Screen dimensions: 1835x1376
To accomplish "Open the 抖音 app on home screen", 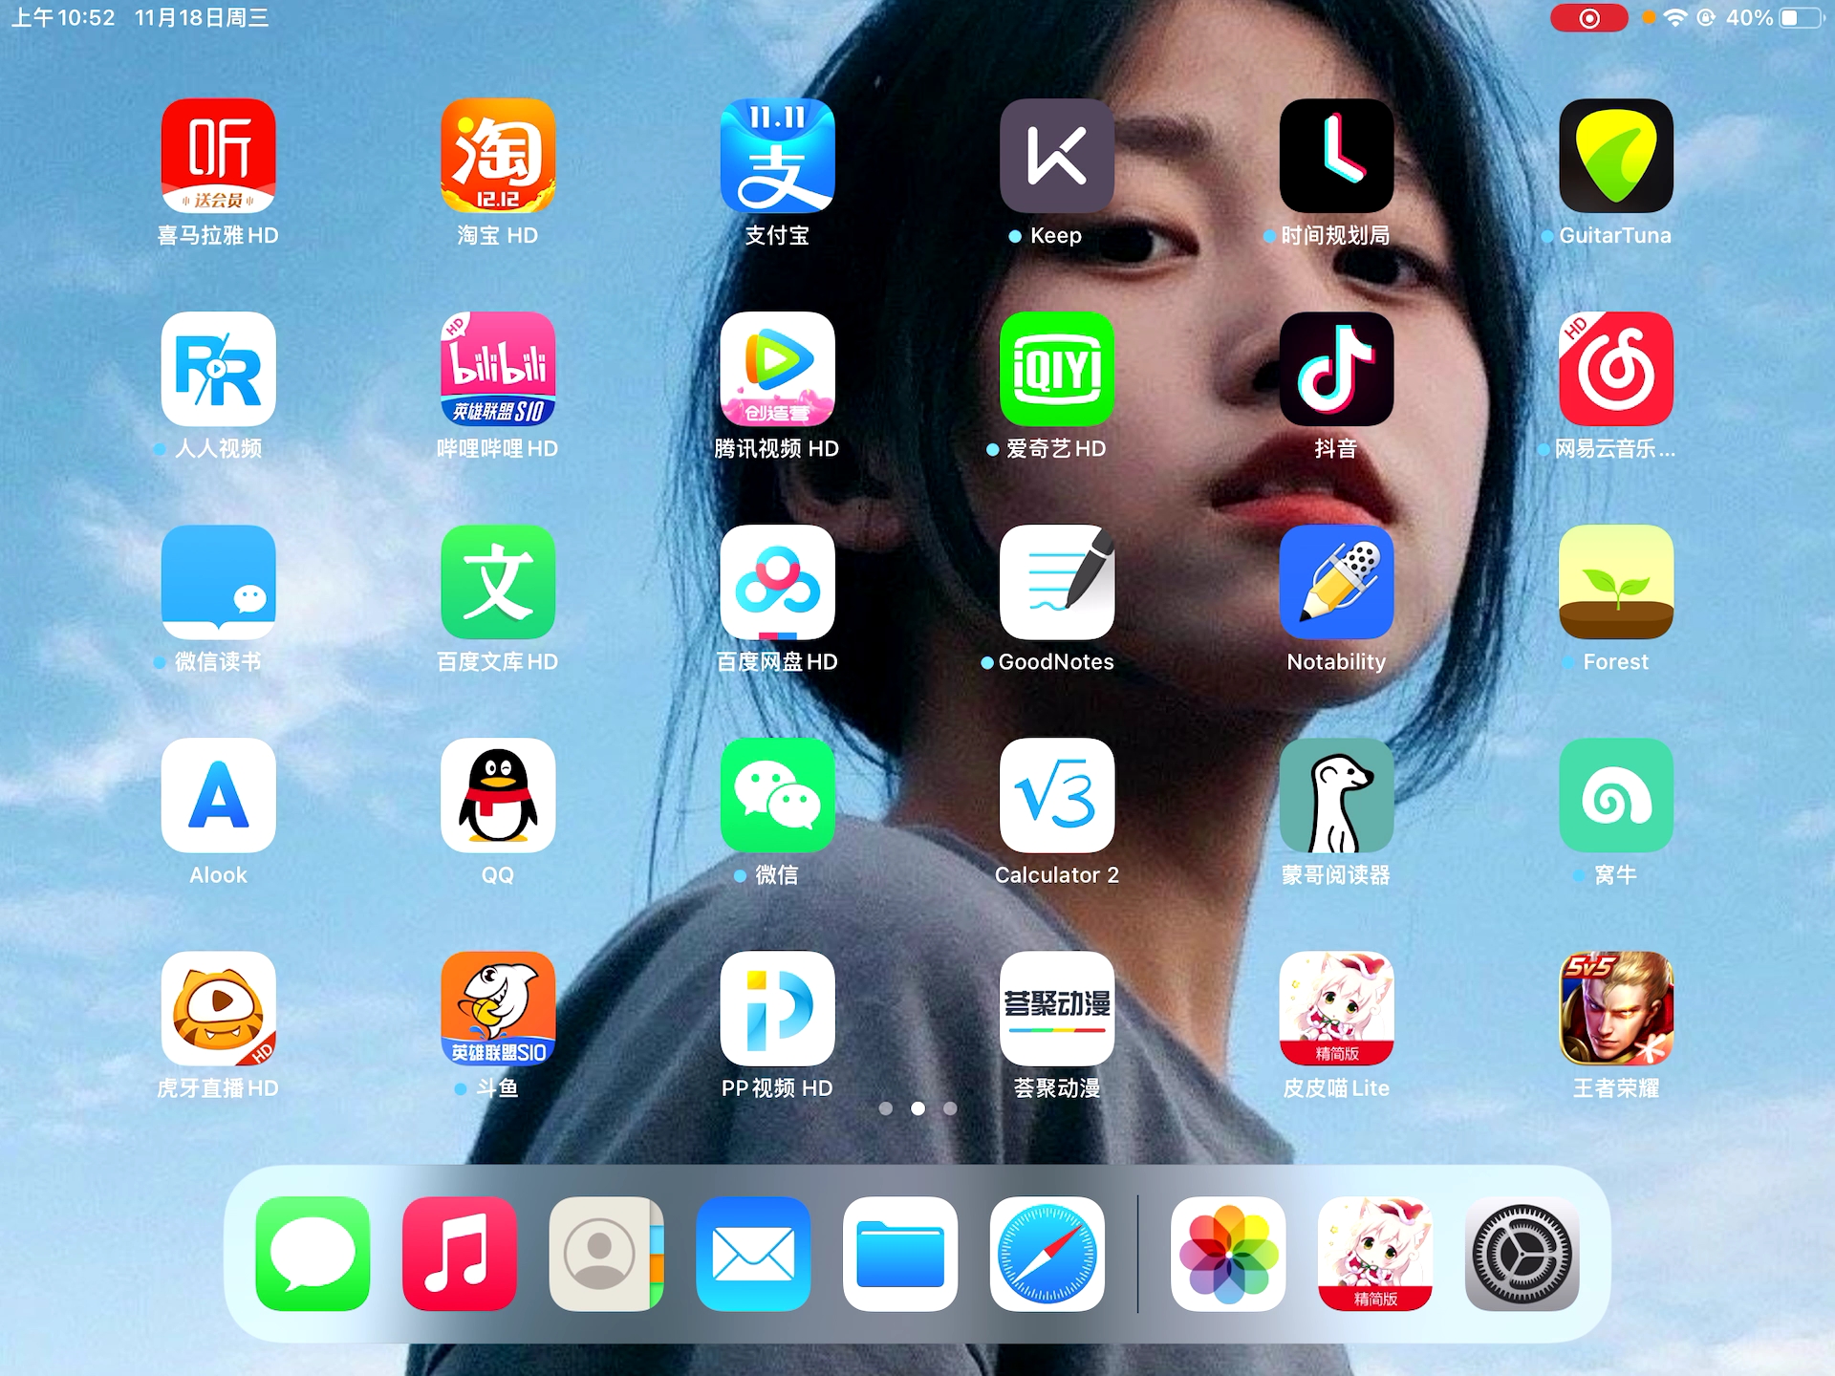I will [x=1336, y=368].
